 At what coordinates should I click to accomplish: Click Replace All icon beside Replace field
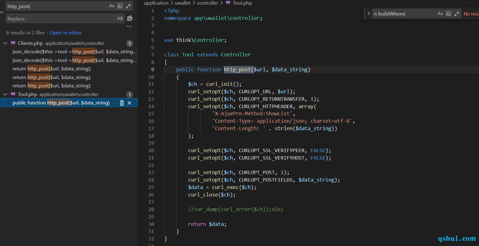130,19
